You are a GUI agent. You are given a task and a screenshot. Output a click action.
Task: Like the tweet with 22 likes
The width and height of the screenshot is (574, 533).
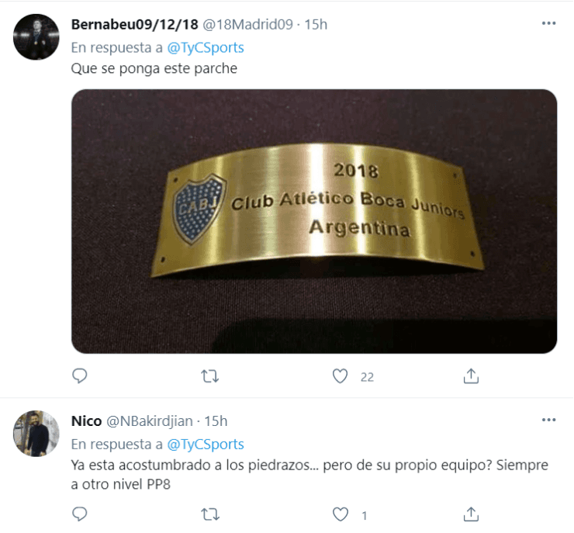pos(340,376)
